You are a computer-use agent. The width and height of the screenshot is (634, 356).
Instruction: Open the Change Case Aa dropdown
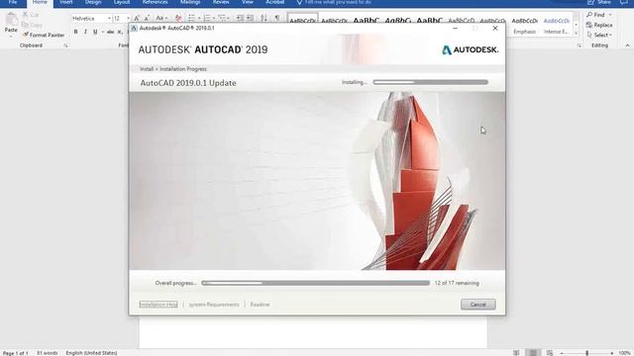coord(161,18)
